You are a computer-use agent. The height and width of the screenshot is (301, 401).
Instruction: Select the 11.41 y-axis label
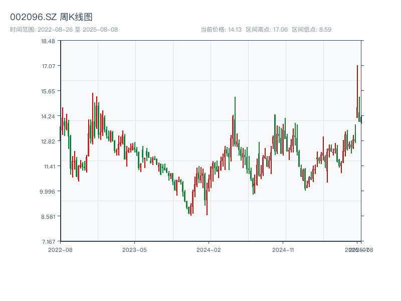point(48,167)
